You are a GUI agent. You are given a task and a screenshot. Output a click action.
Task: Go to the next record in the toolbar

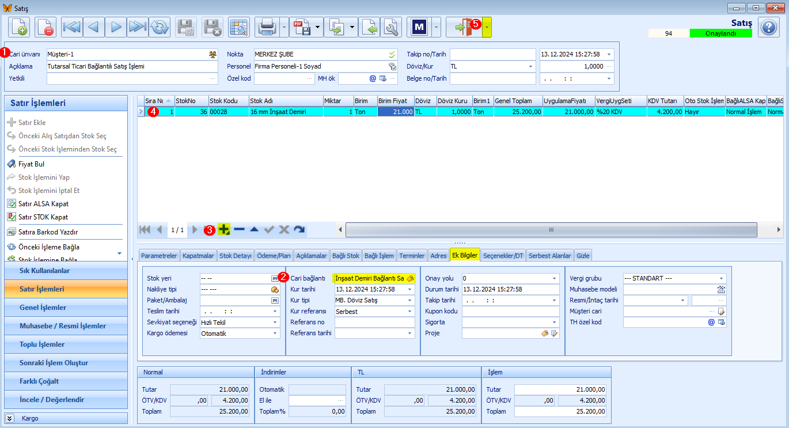116,27
